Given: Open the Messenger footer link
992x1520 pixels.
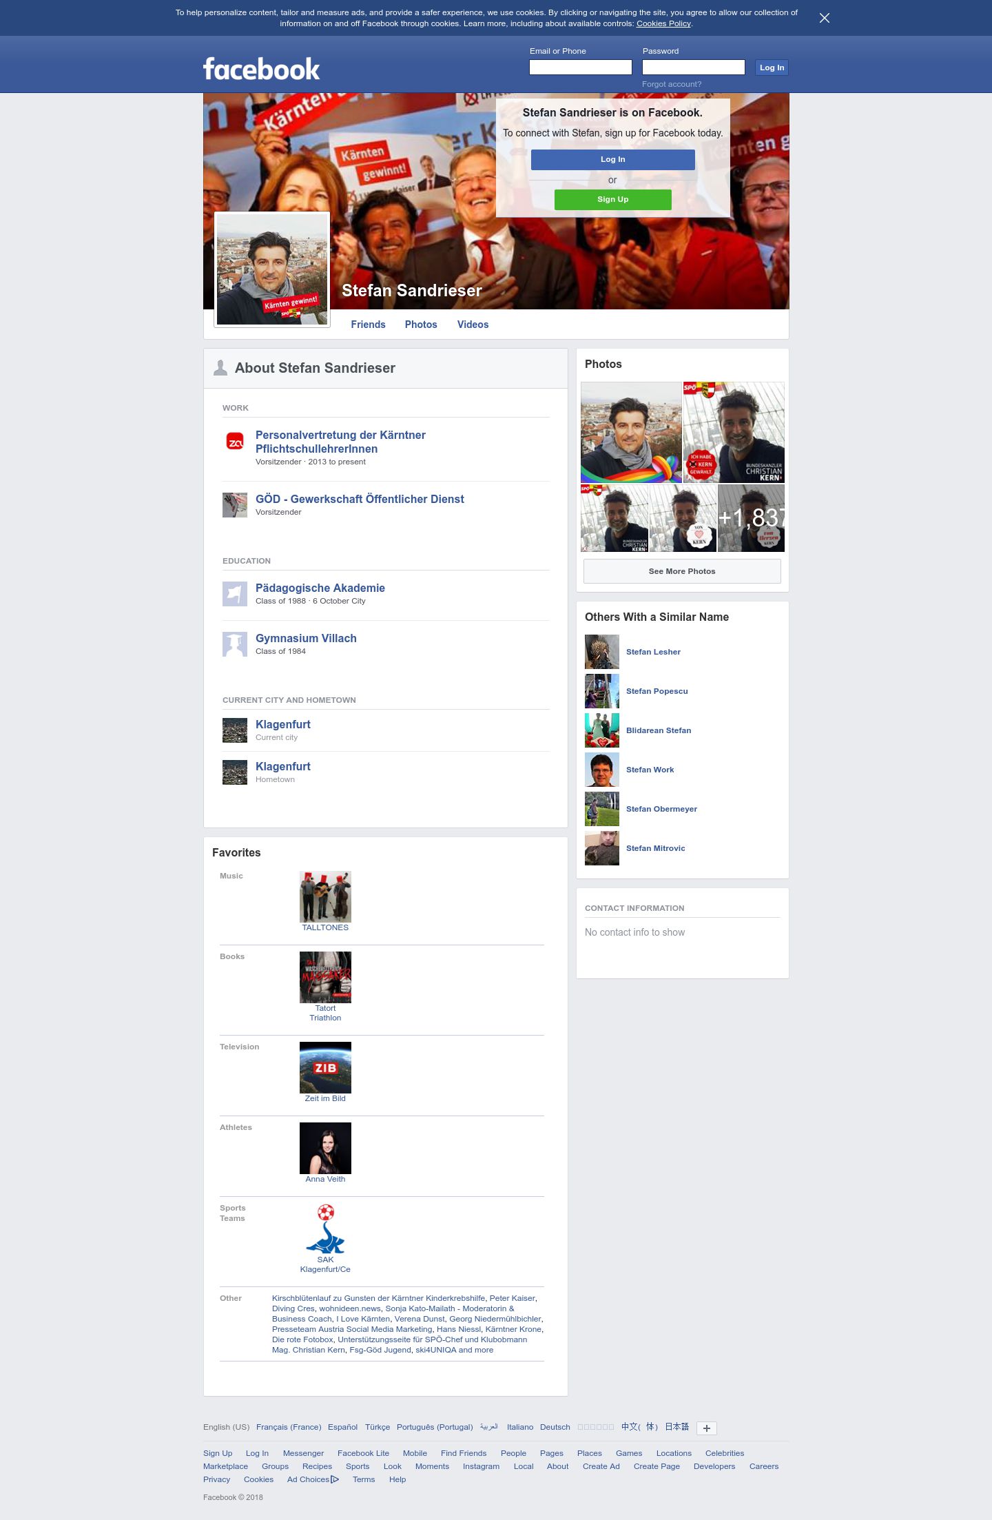Looking at the screenshot, I should click(x=303, y=1453).
